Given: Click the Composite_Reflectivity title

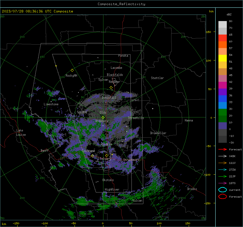Looking at the screenshot, I should click(122, 4).
